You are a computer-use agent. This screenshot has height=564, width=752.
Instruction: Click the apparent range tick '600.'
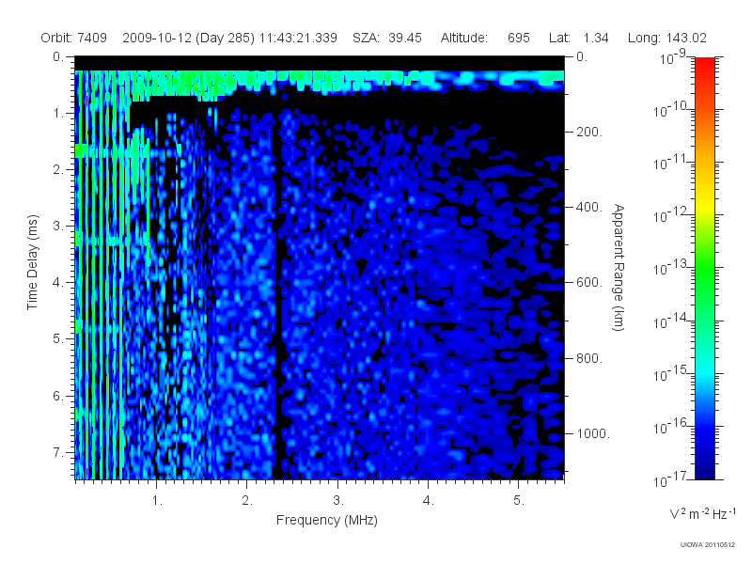click(589, 283)
